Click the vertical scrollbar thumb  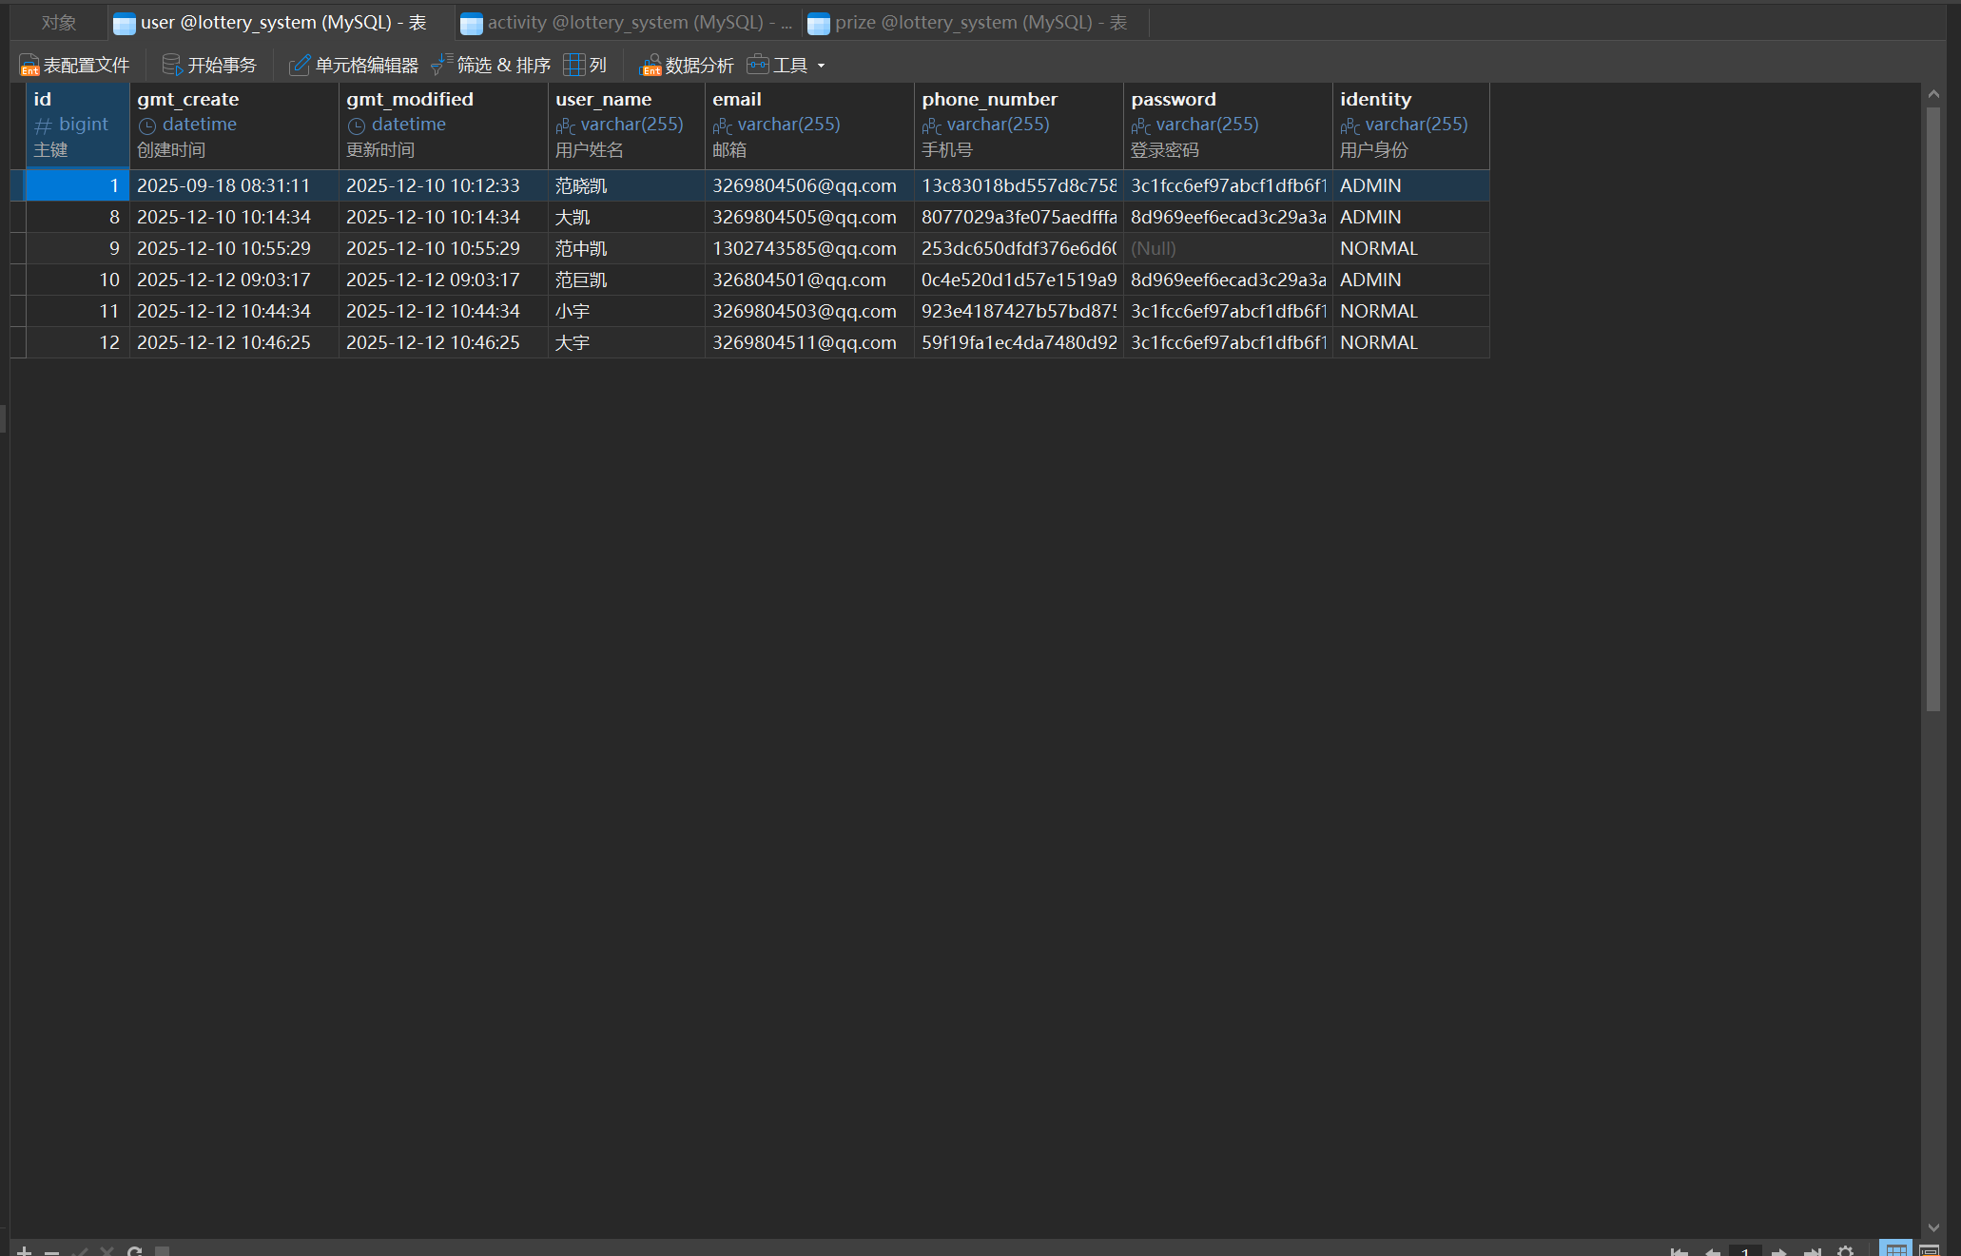[1932, 409]
